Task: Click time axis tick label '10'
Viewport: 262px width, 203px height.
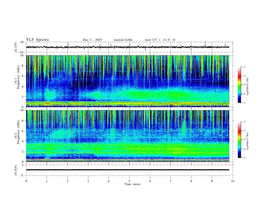Action: click(x=233, y=181)
